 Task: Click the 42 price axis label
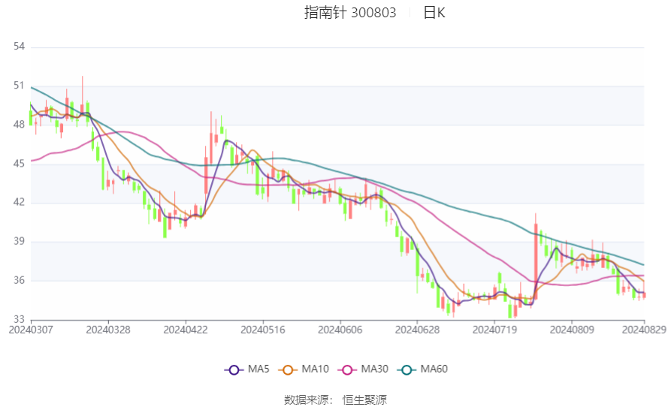[x=19, y=202]
